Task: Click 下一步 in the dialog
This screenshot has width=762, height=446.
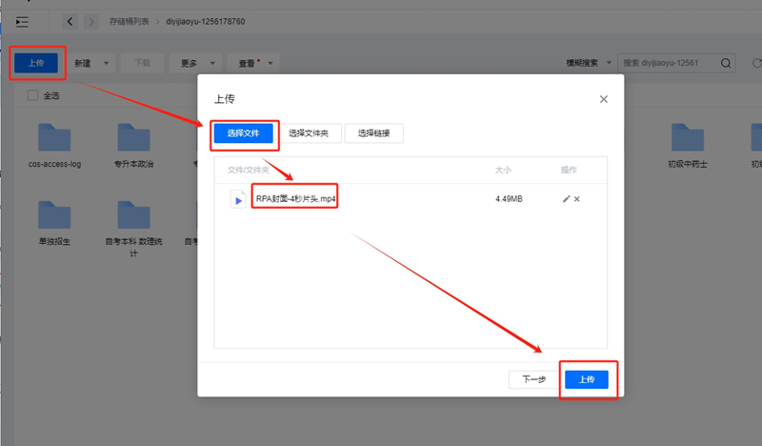Action: pos(534,379)
